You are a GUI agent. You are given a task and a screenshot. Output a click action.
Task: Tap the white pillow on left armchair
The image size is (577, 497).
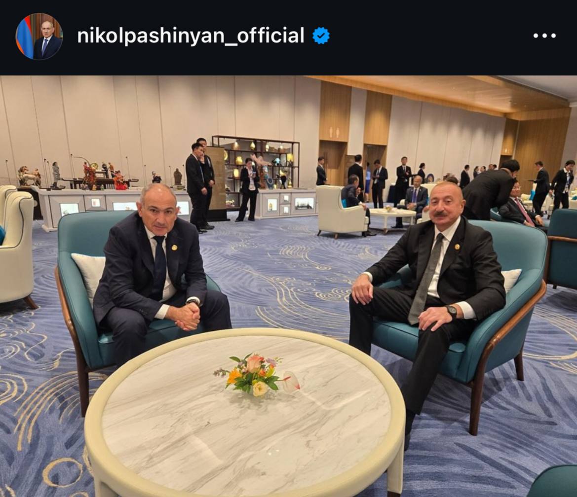coord(88,276)
